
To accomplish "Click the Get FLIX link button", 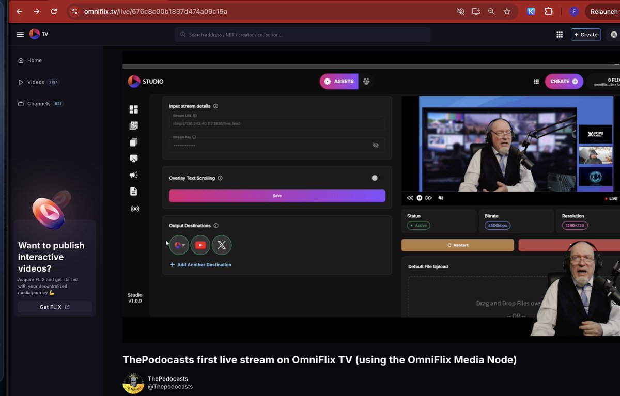I will (55, 307).
